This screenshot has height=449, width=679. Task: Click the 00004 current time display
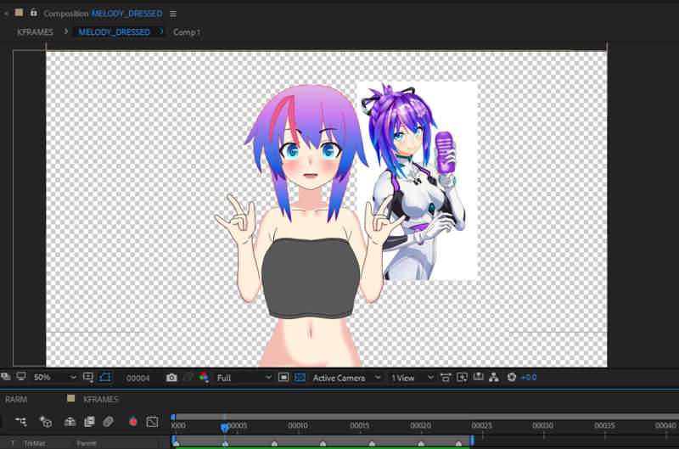[138, 378]
